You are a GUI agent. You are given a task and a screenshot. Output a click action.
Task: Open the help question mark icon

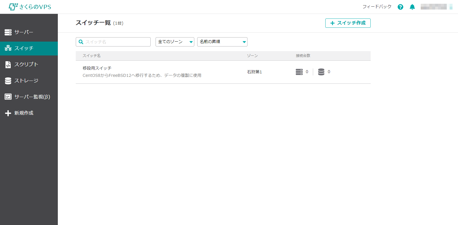(400, 7)
